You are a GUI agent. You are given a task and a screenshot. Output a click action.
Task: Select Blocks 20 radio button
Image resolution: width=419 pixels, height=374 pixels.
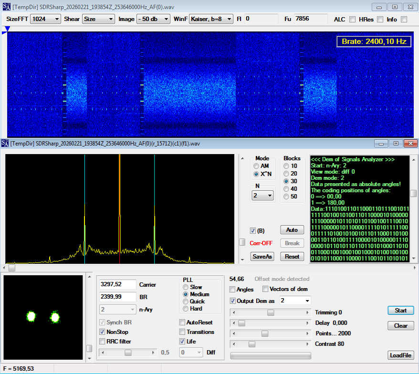[x=286, y=174]
